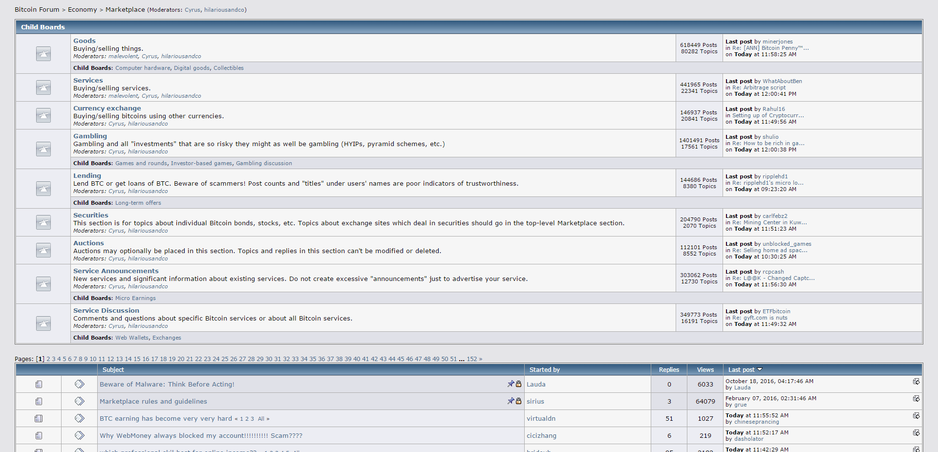This screenshot has width=938, height=452.
Task: Go to last post of Beware of Malware topic
Action: pos(917,381)
